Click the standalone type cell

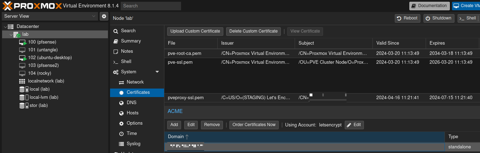point(462,147)
